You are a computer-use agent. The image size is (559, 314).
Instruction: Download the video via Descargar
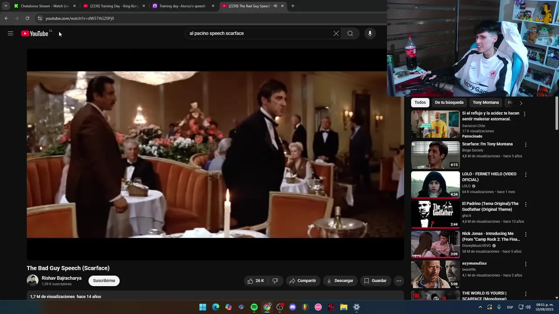(340, 281)
